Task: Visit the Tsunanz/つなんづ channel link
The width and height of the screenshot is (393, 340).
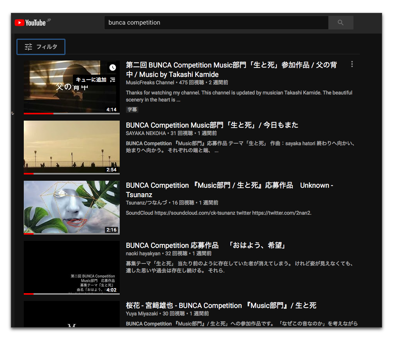Action: (146, 203)
